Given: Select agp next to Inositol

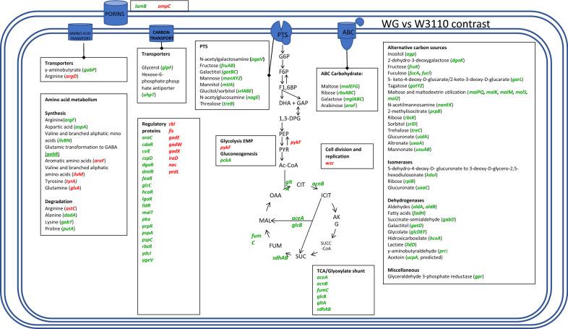Looking at the screenshot, I should click(410, 54).
